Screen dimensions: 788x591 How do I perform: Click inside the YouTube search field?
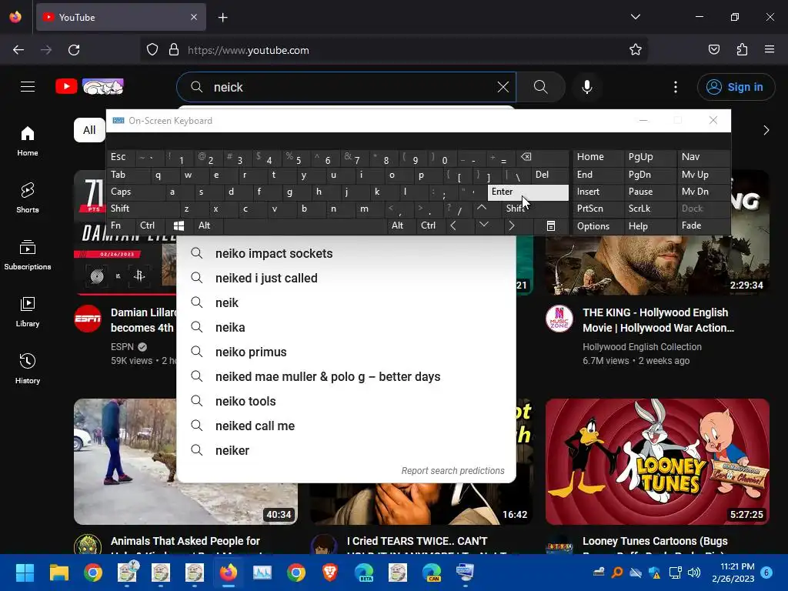coord(352,87)
